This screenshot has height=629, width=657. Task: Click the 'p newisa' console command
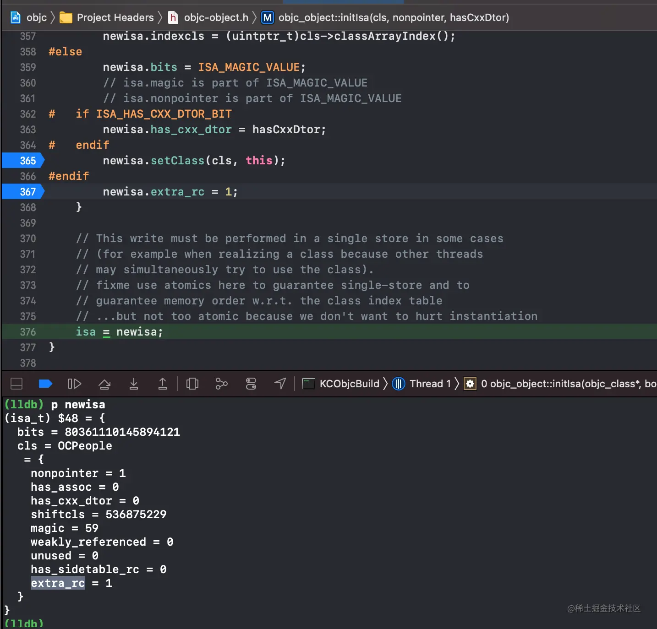pyautogui.click(x=78, y=405)
